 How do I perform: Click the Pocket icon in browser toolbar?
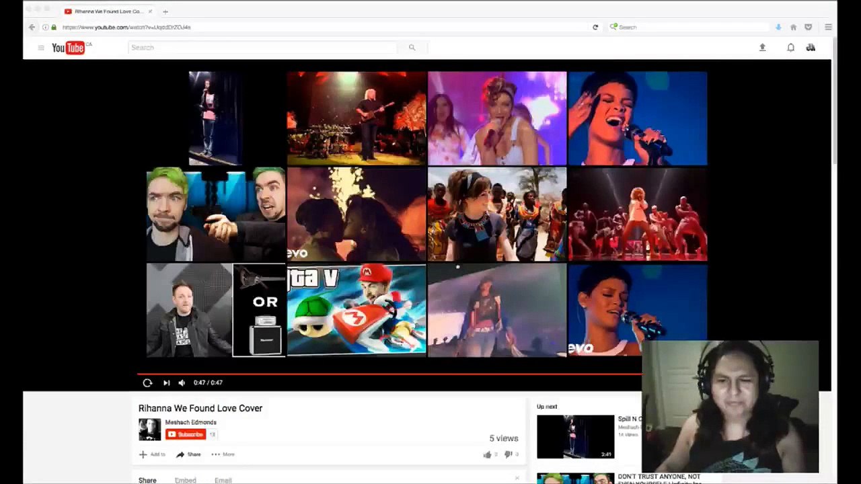[x=809, y=28]
